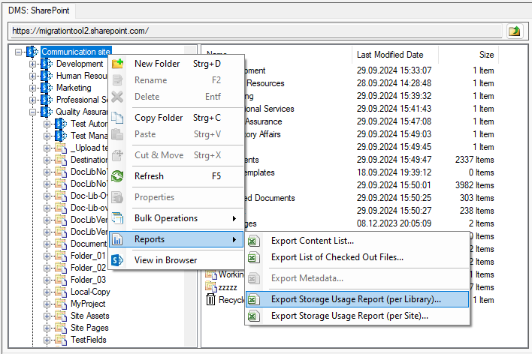Click the 2337 Items size cell
The width and height of the screenshot is (532, 354).
(474, 160)
